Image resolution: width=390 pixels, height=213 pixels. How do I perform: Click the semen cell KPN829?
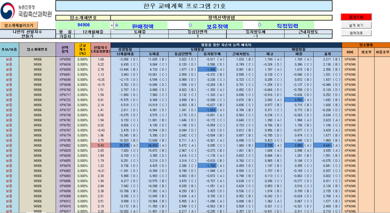[65, 151]
